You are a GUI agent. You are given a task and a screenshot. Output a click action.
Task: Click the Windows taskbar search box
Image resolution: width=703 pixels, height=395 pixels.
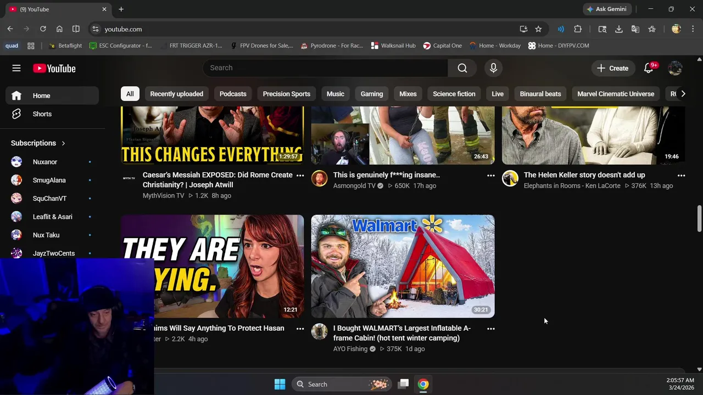click(341, 384)
